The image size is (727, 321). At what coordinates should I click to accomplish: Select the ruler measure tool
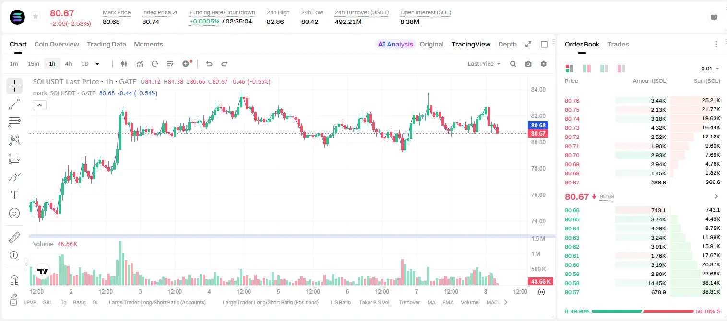tap(14, 238)
